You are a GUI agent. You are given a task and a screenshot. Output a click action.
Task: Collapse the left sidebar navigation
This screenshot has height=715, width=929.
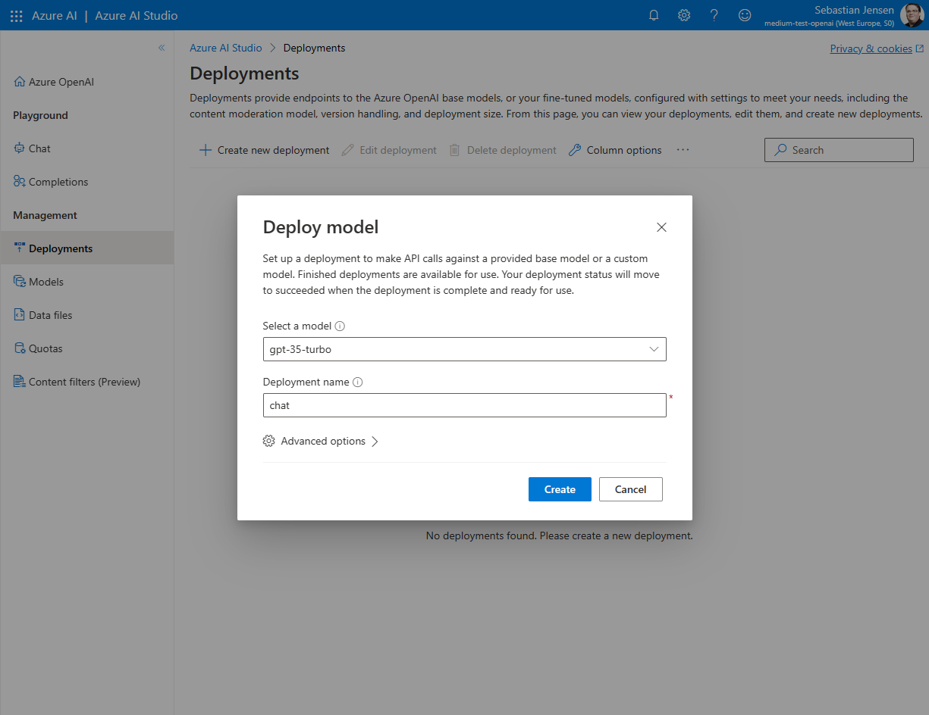(x=162, y=48)
